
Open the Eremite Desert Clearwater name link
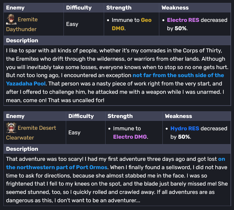coord(37,128)
